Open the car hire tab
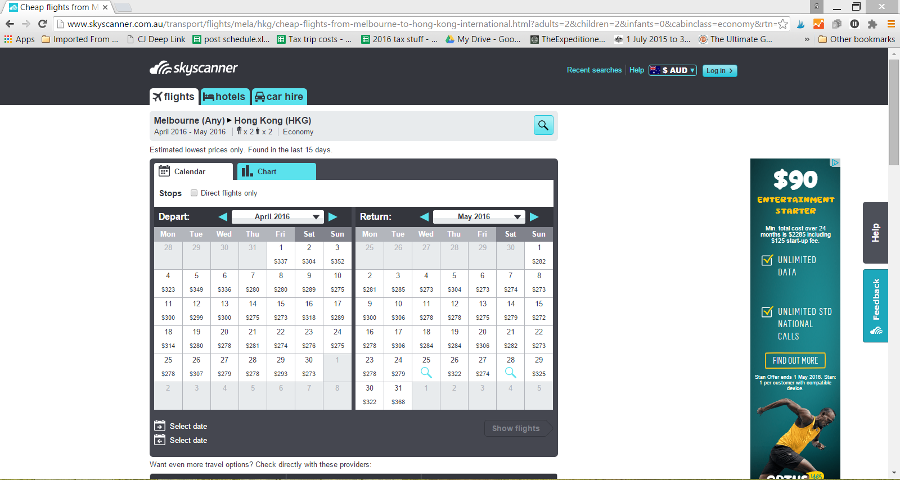The height and width of the screenshot is (480, 900). 279,97
